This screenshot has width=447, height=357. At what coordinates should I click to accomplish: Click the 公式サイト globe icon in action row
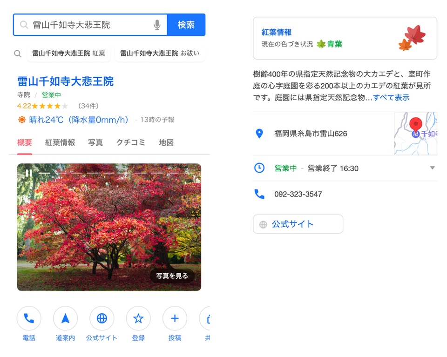click(102, 318)
